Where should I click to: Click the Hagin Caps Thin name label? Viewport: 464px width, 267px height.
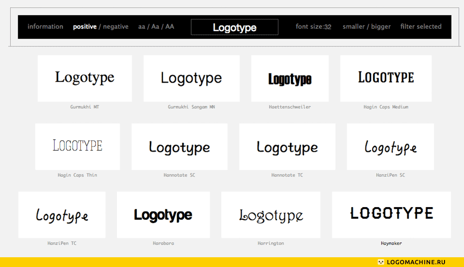click(x=77, y=175)
